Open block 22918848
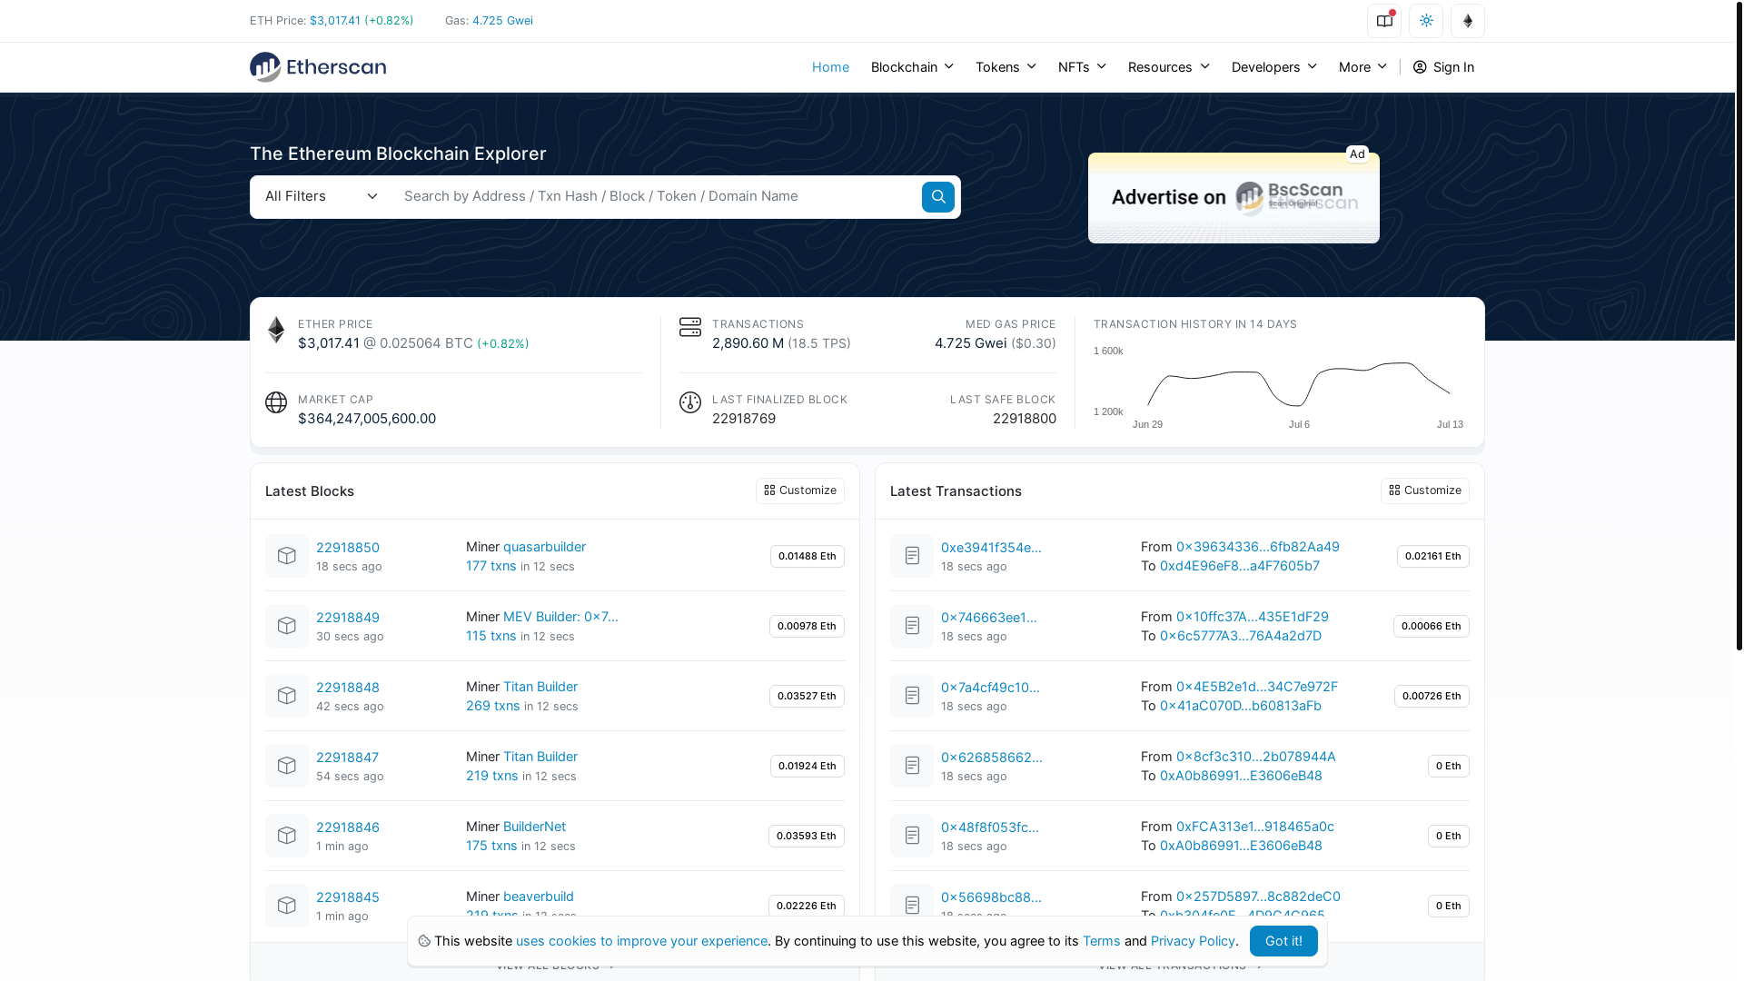 click(x=348, y=687)
